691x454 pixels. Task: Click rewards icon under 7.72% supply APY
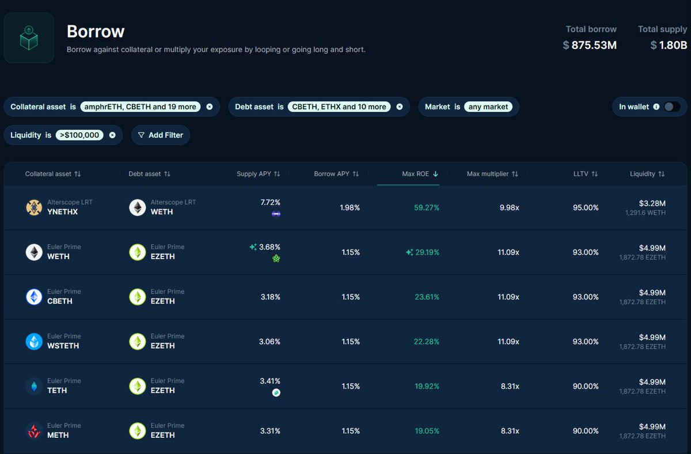coord(276,214)
